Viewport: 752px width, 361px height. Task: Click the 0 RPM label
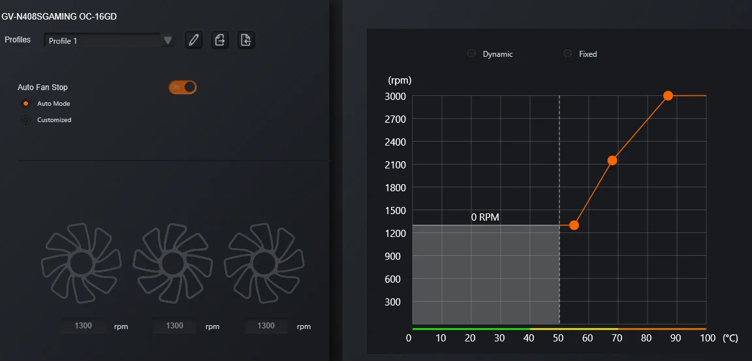coord(485,217)
